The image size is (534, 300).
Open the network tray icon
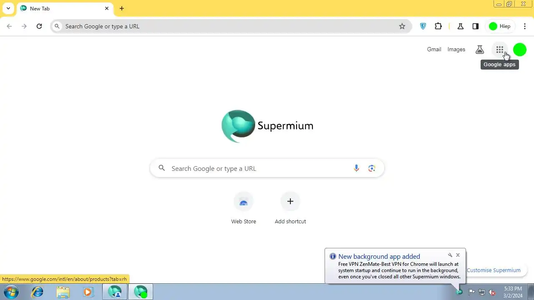click(482, 292)
